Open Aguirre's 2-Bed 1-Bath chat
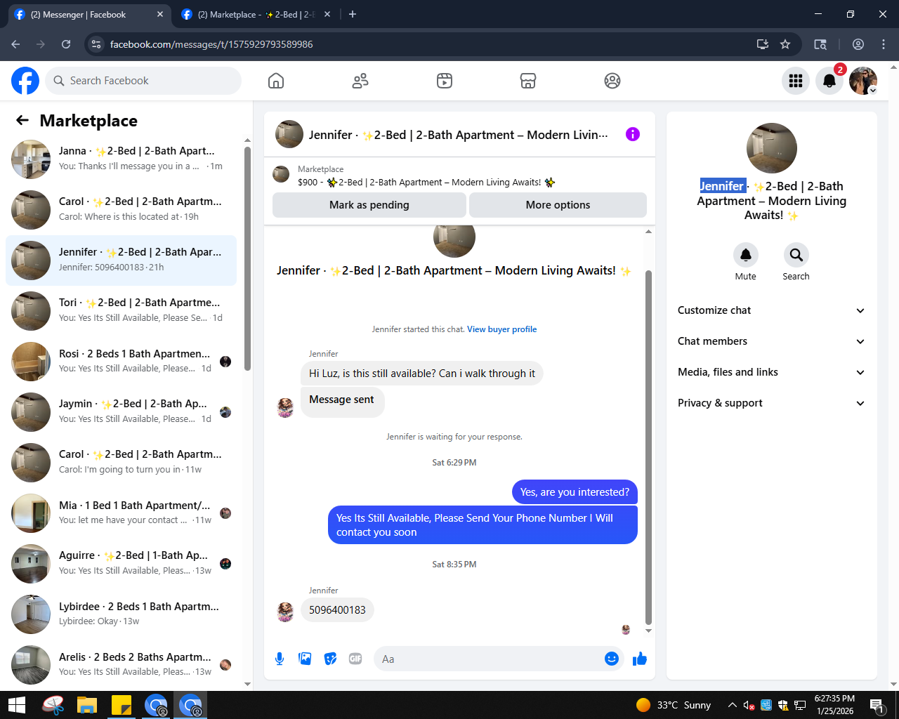899x719 pixels. click(121, 564)
